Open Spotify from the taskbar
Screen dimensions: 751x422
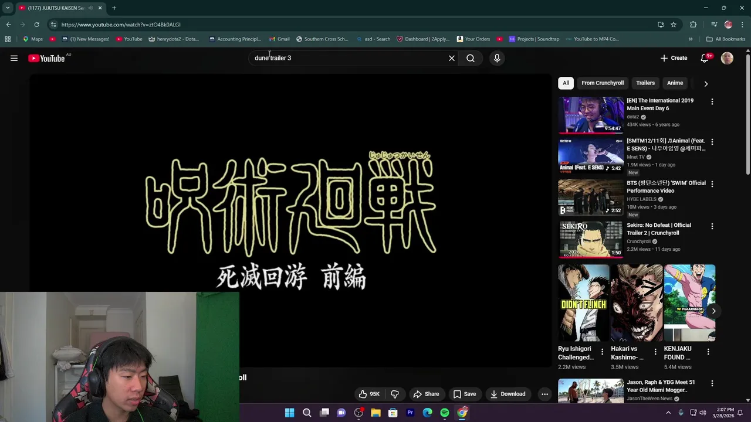click(445, 413)
